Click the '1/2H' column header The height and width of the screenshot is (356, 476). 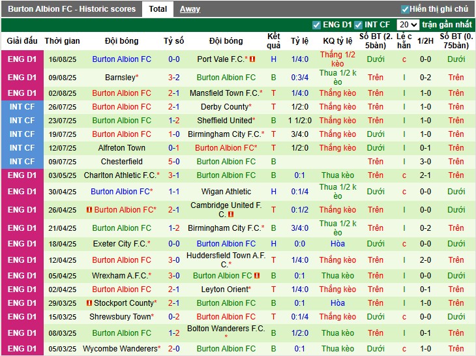(x=425, y=41)
